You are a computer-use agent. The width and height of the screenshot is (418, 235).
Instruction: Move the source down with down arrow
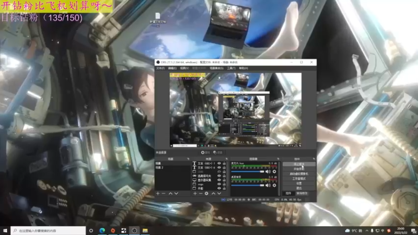point(219,193)
